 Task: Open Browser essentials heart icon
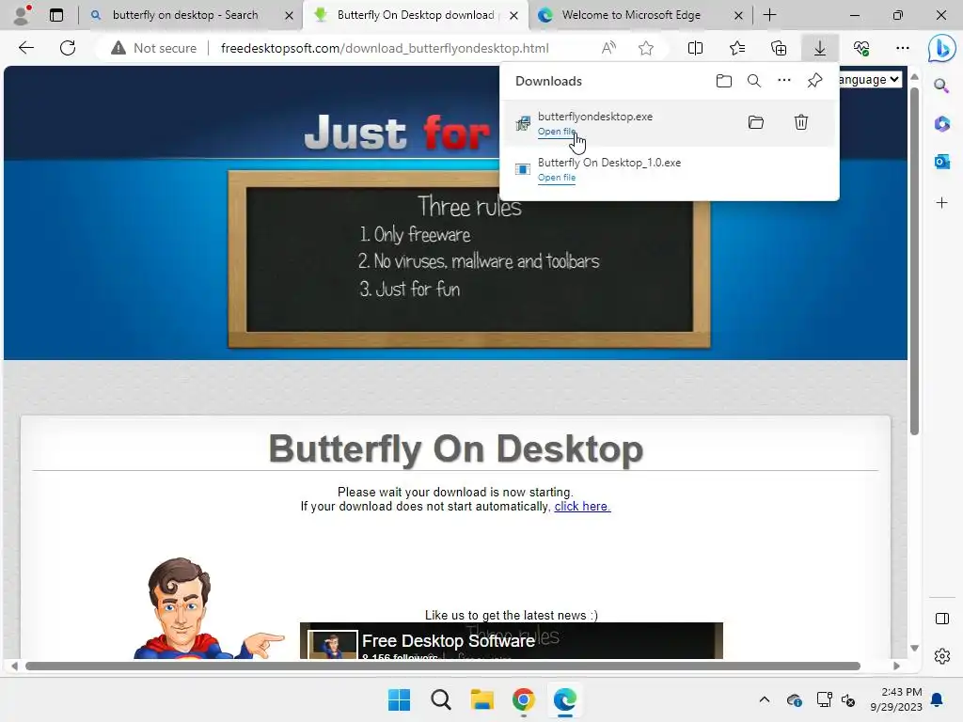(x=861, y=48)
